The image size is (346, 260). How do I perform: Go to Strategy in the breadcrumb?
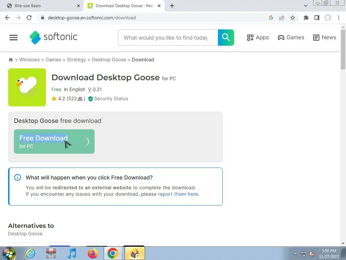(76, 60)
